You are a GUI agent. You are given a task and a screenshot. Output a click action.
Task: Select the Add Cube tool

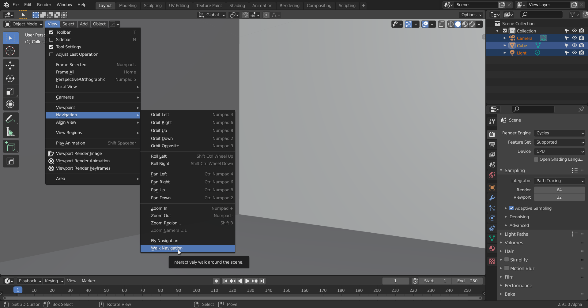coord(10,147)
